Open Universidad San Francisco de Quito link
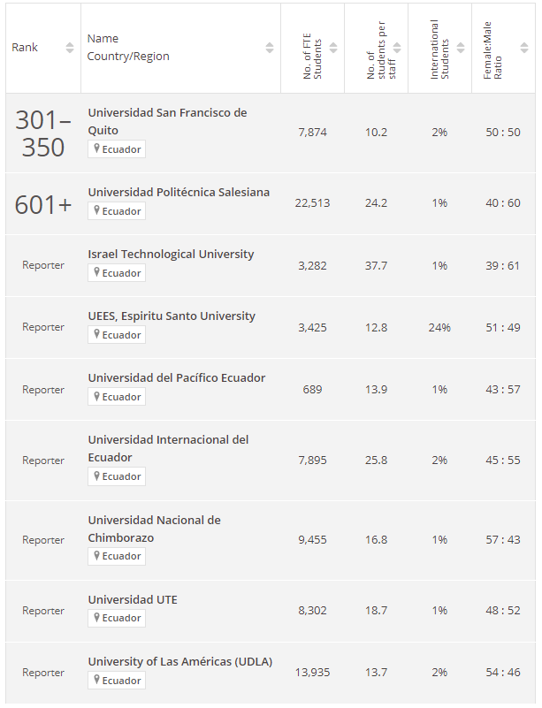This screenshot has width=542, height=708. click(167, 121)
